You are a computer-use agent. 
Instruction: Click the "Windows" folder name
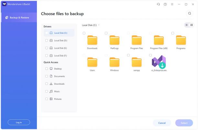tap(115, 70)
